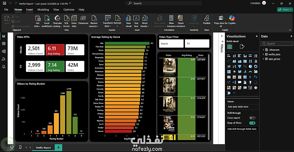The image size is (294, 152).
Task: Select the Netflix Report page tab
Action: point(43,148)
